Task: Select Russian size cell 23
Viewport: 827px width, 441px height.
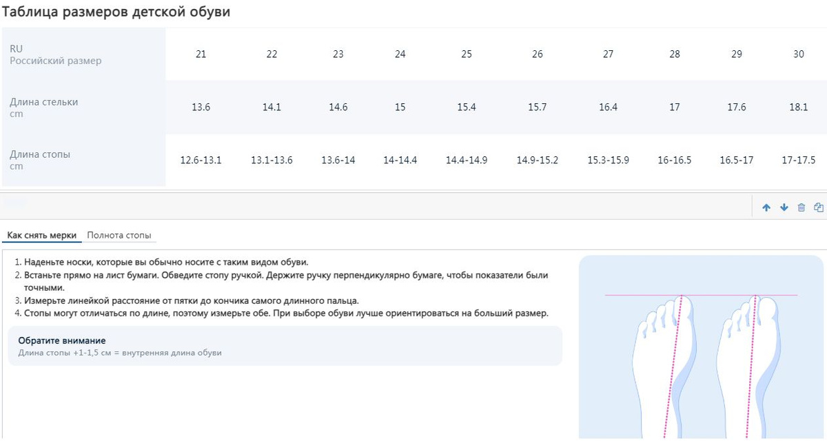Action: tap(338, 54)
